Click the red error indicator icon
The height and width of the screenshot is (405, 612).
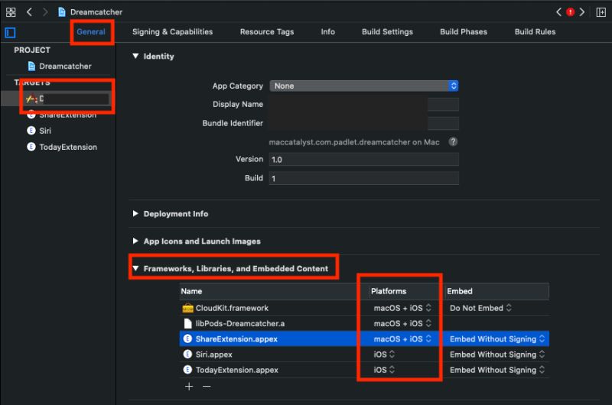tap(570, 12)
